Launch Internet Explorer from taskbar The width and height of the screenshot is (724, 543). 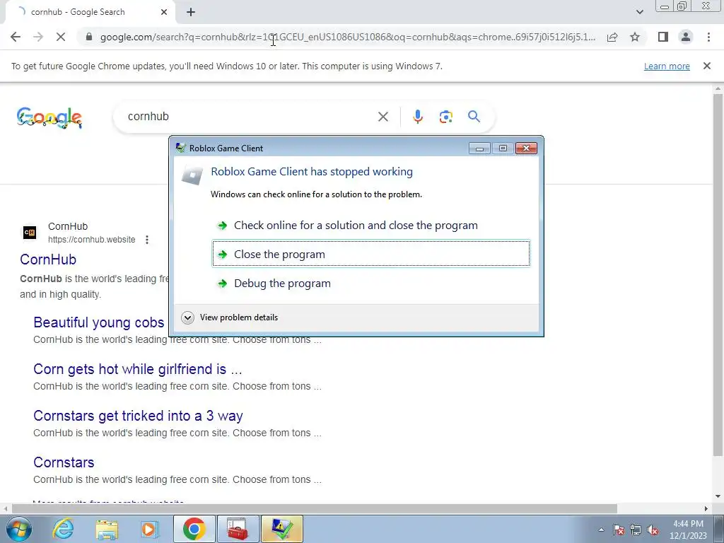click(x=63, y=529)
